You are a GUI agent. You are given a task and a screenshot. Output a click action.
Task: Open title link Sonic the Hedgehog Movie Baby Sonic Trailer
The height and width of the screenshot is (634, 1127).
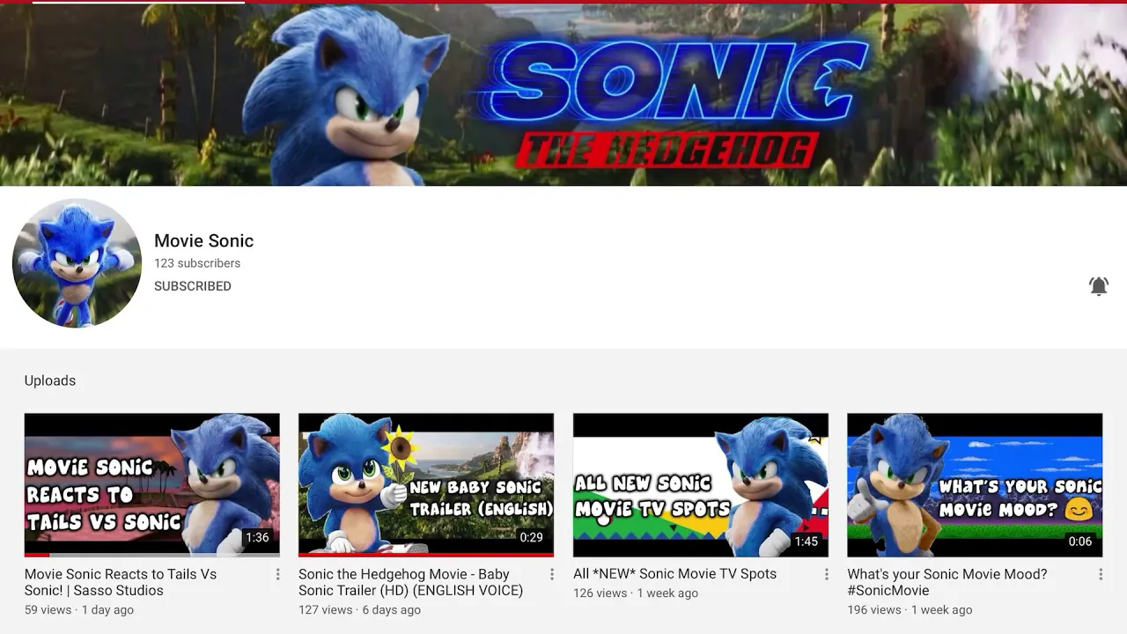click(x=411, y=582)
